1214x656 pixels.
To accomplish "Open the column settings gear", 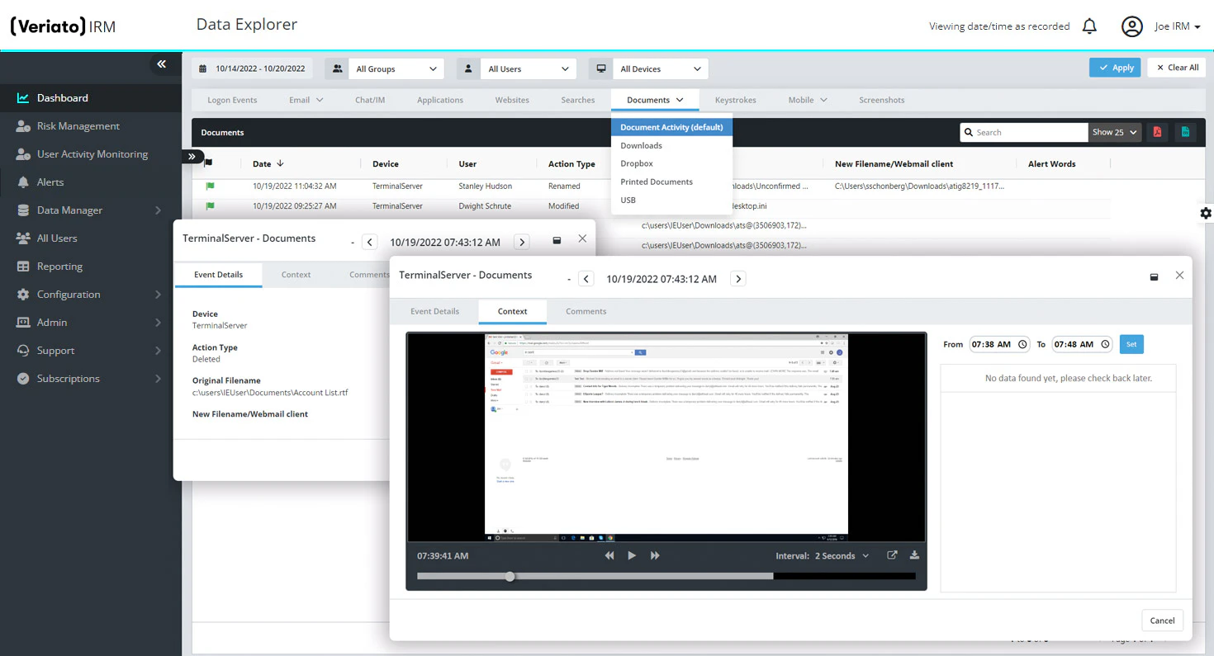I will [x=1205, y=213].
